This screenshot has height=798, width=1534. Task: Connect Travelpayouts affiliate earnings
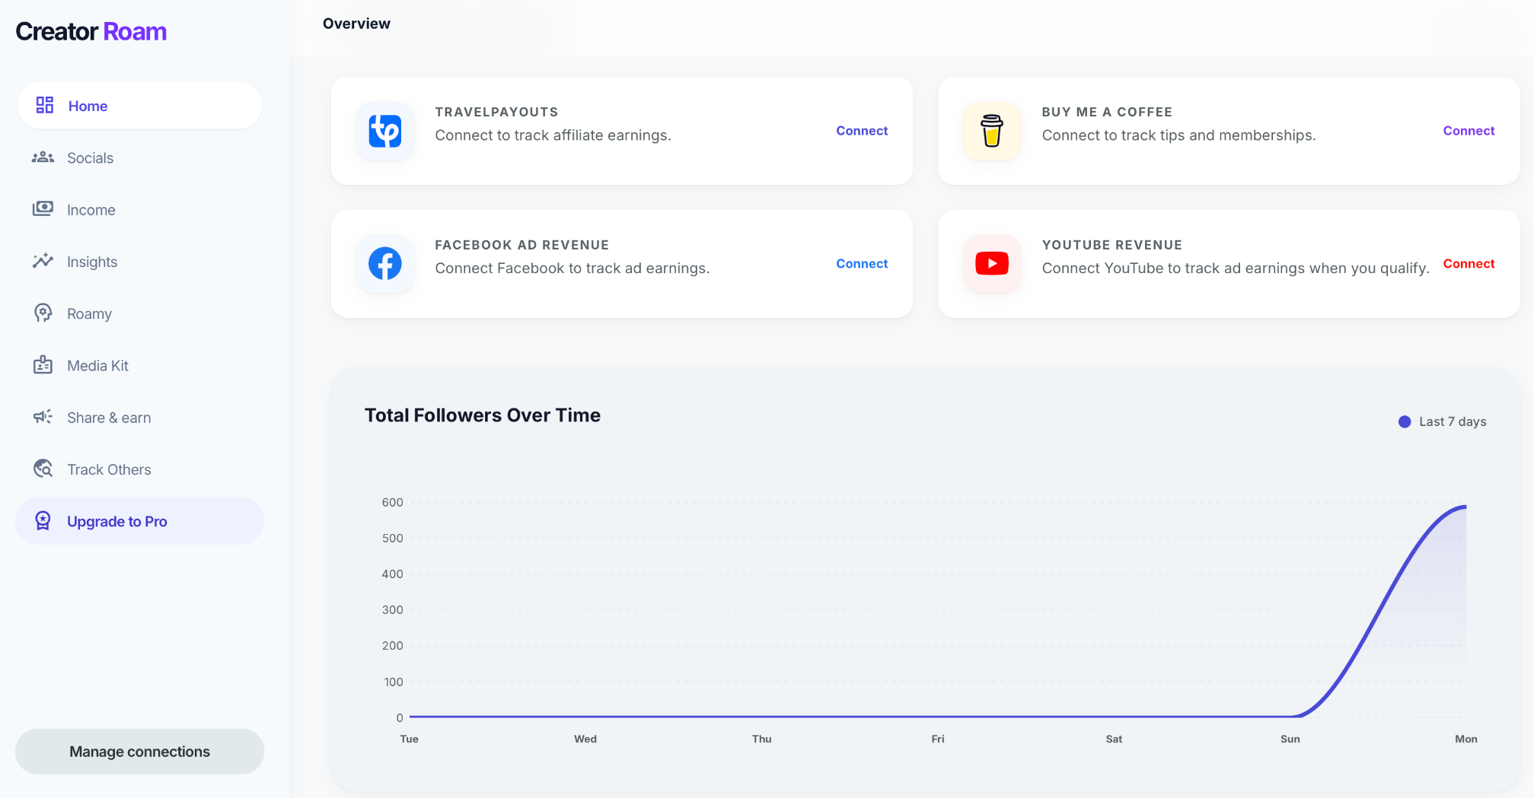pyautogui.click(x=862, y=131)
